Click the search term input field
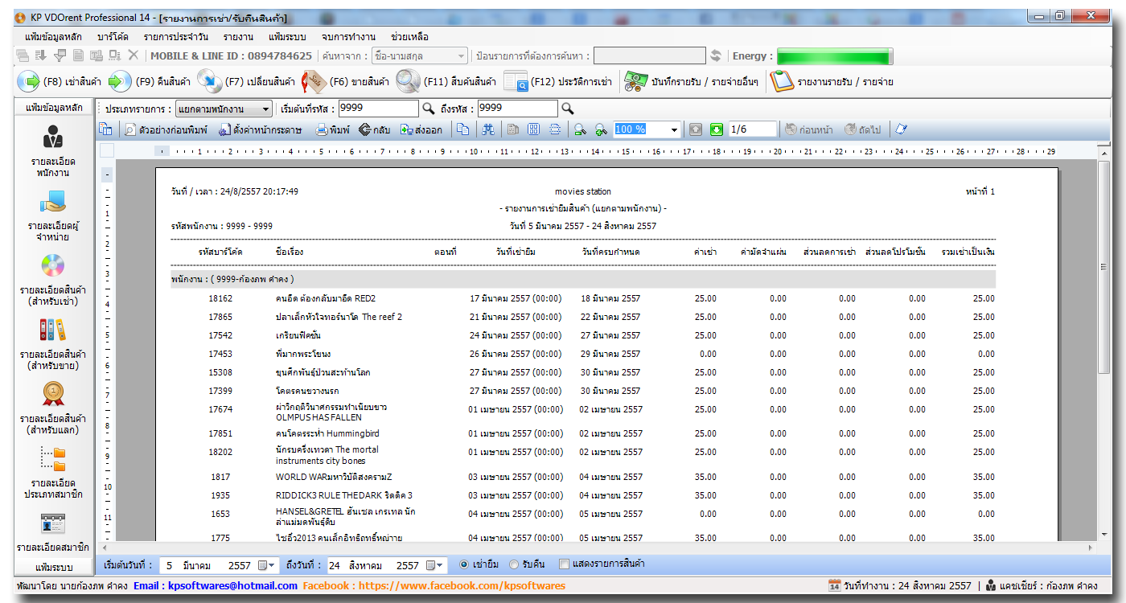1126x603 pixels. 650,55
